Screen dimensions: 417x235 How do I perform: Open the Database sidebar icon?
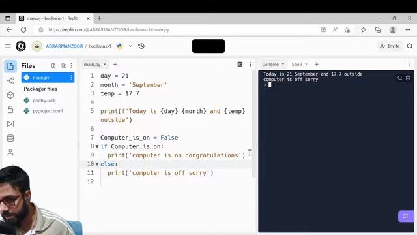10,138
